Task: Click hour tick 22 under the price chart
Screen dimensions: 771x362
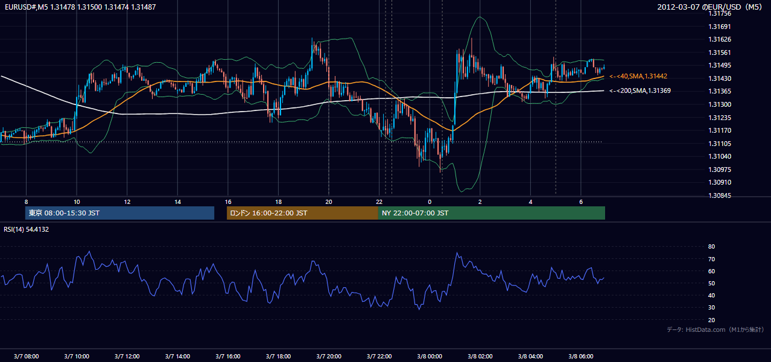Action: [x=379, y=202]
